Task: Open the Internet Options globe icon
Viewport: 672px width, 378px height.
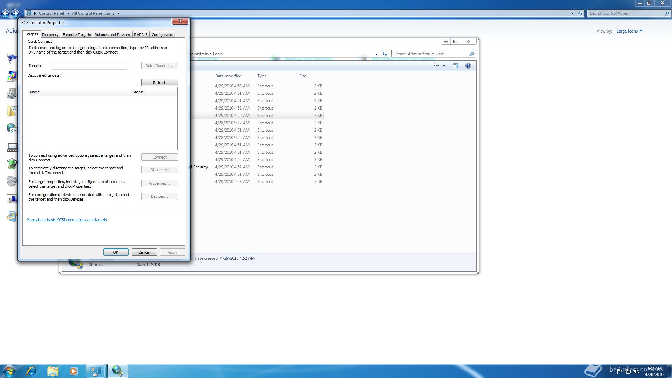Action: coord(12,129)
